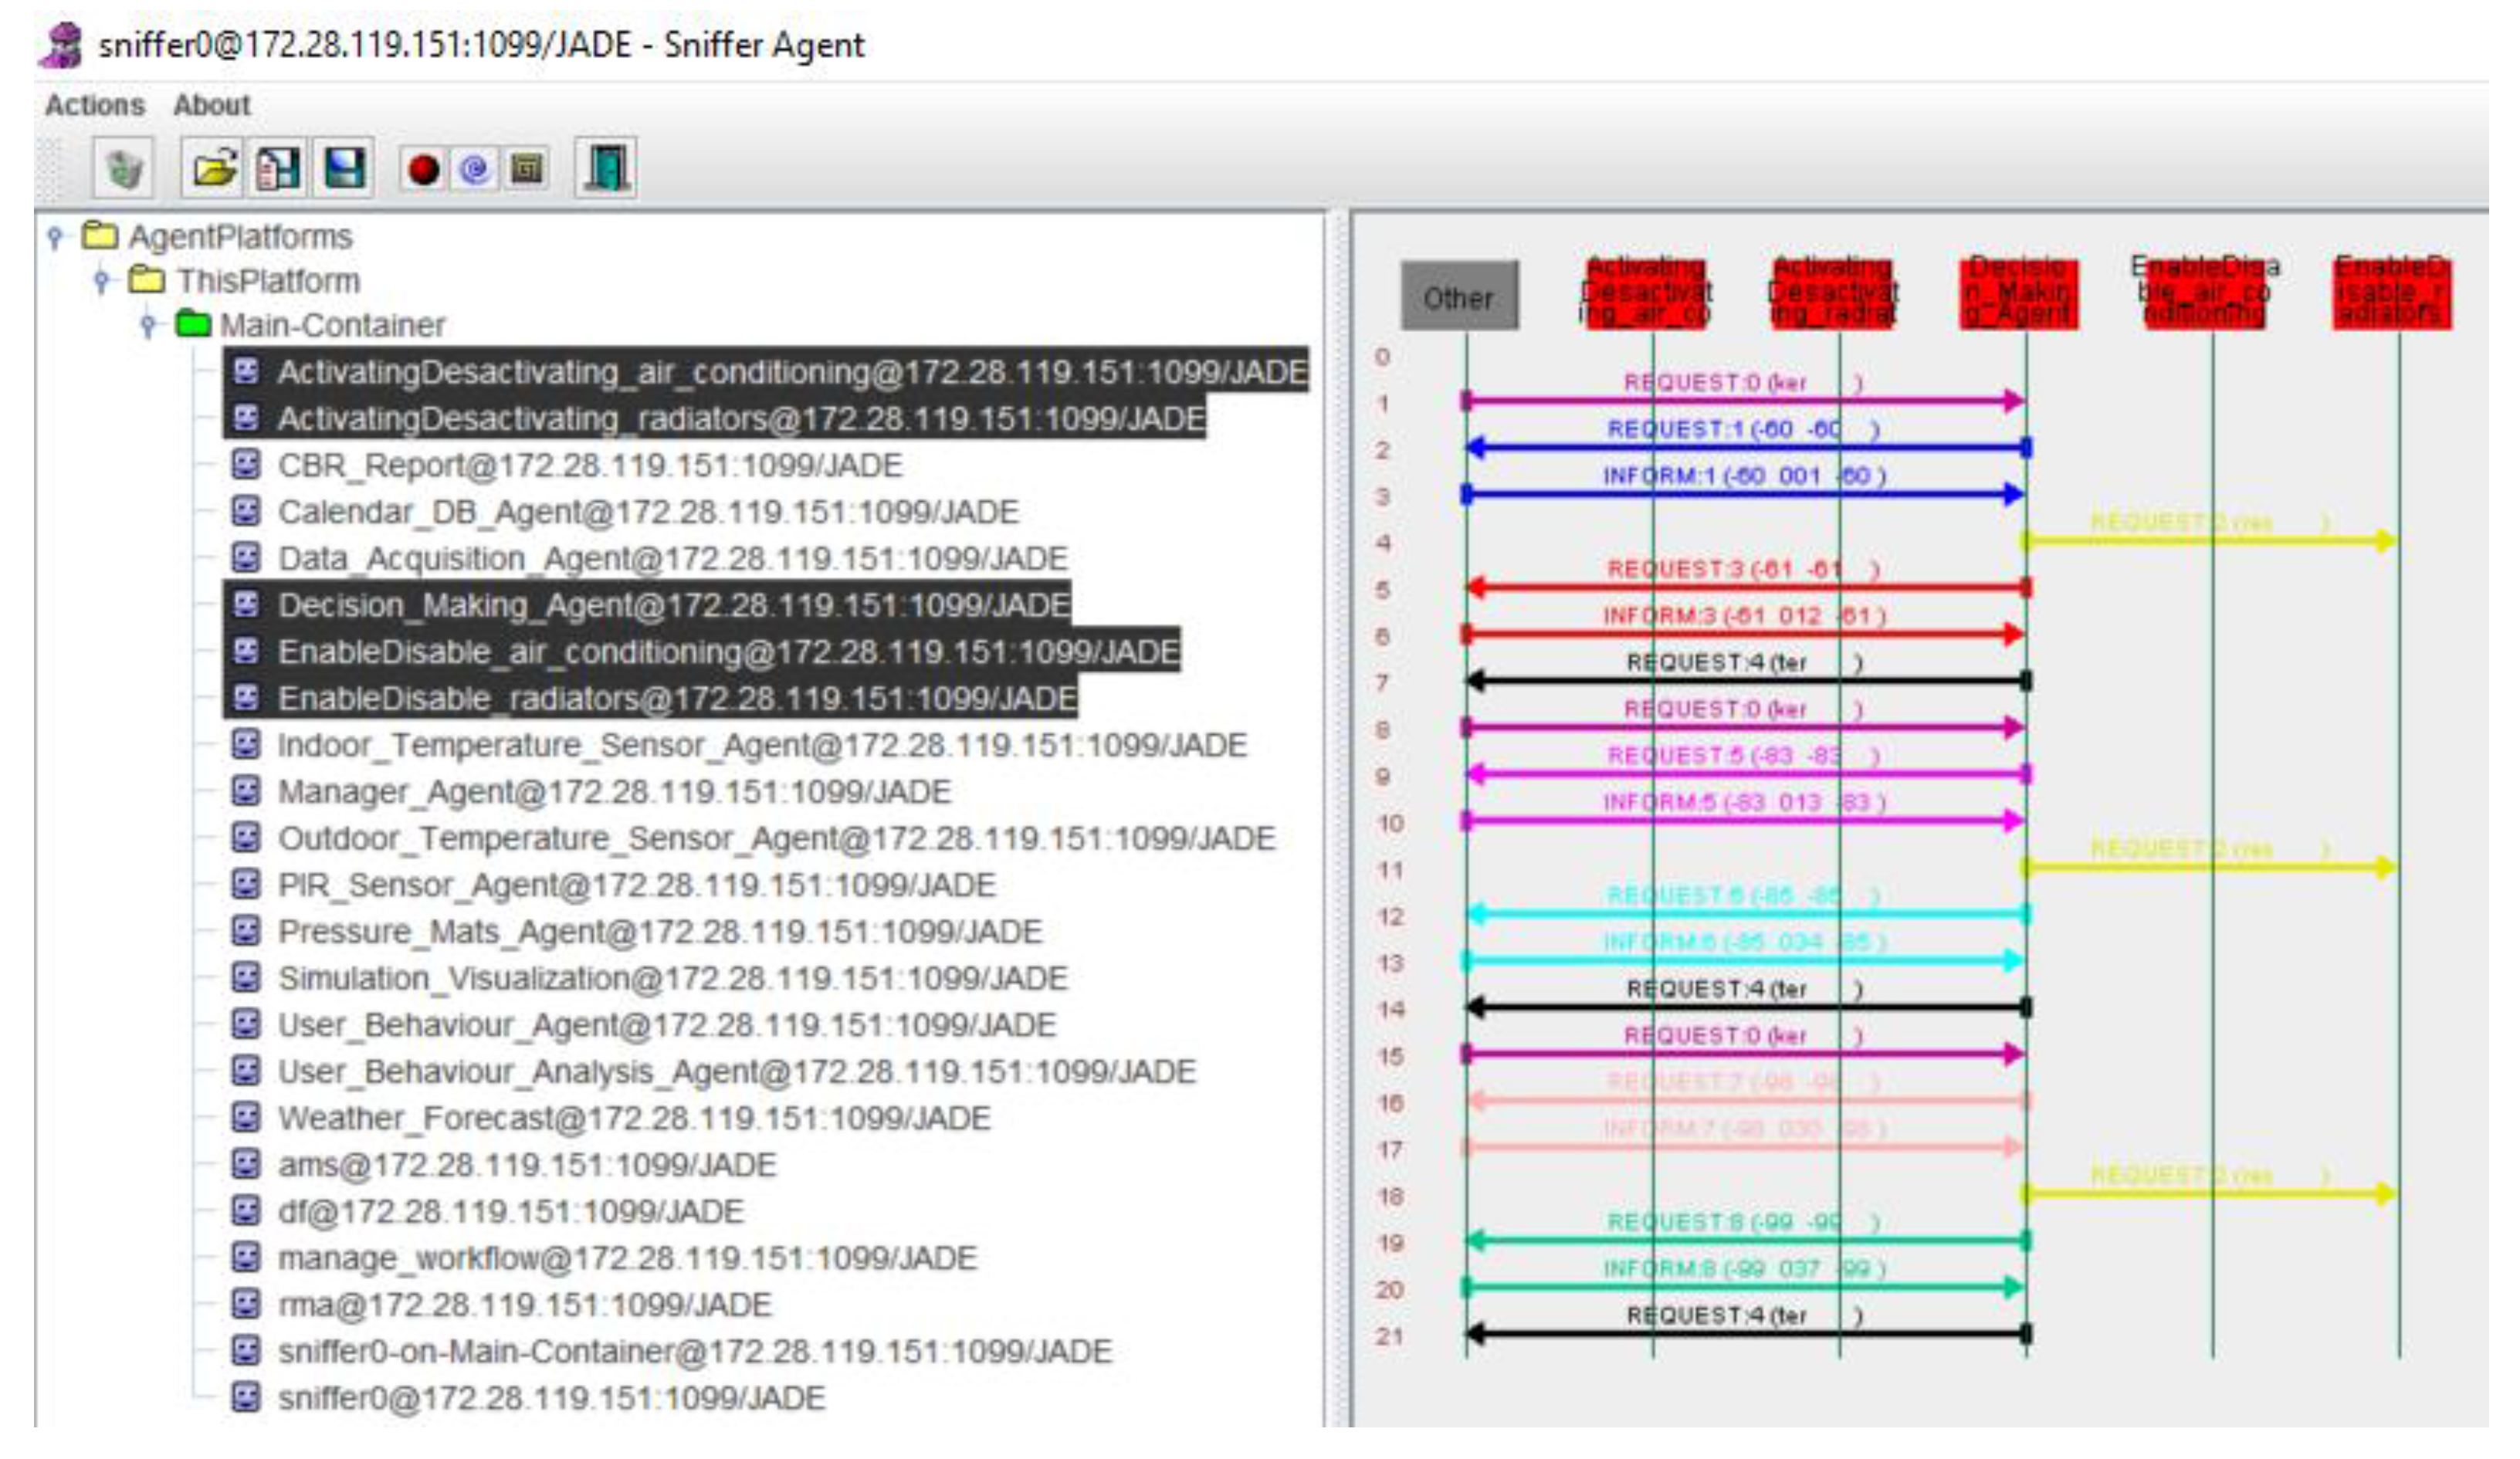
Task: Open the About menu
Action: 211,105
